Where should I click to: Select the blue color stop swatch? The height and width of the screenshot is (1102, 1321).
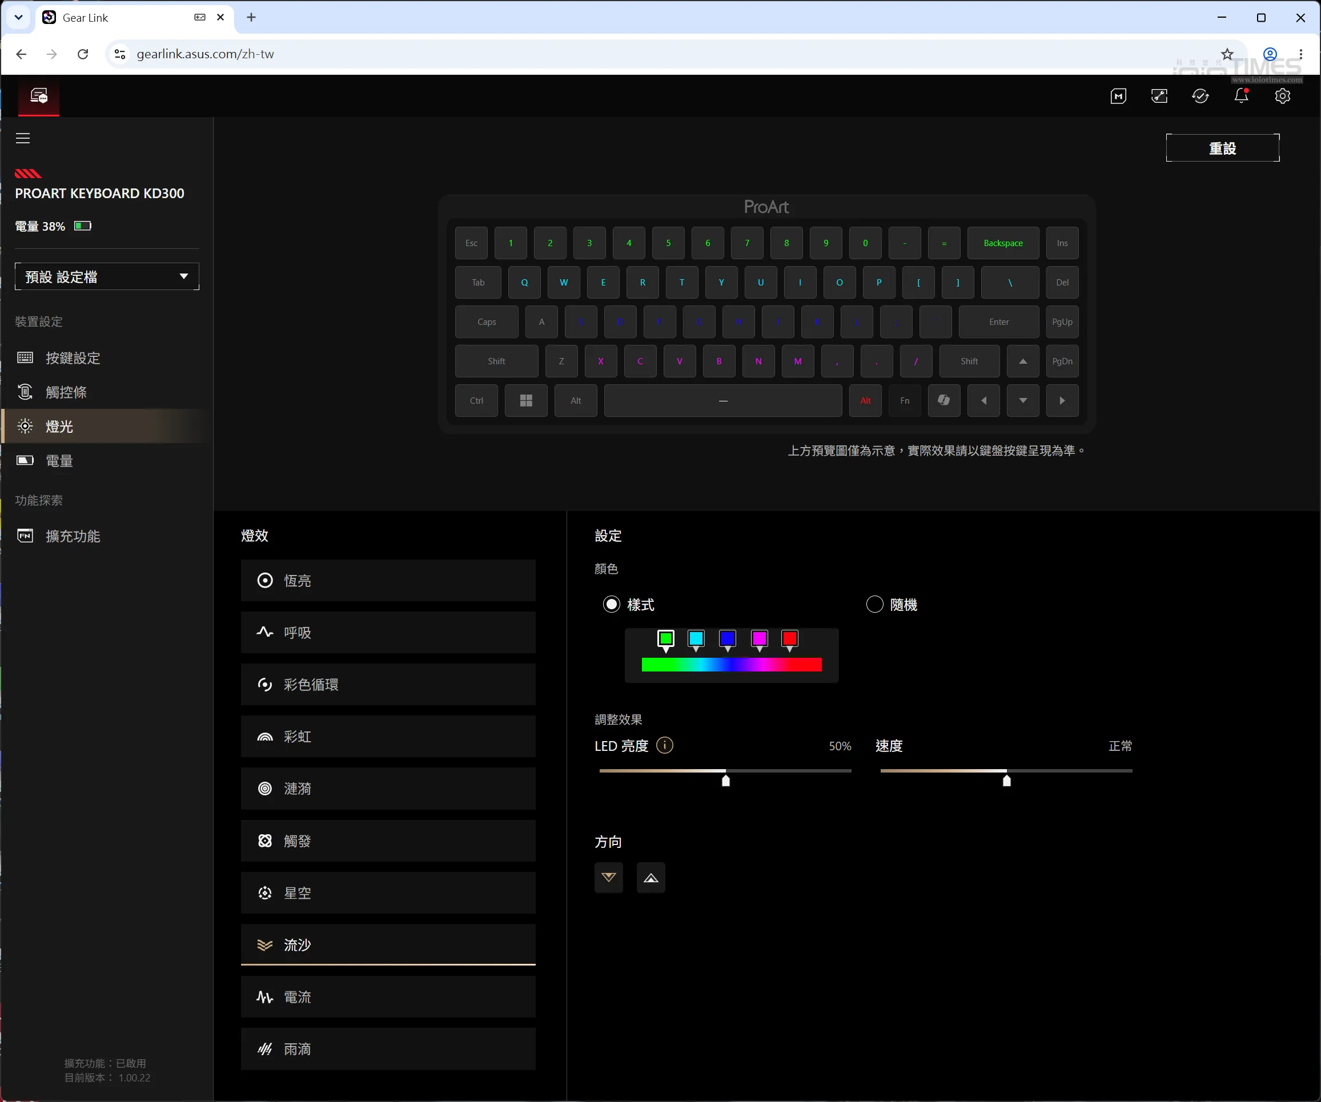click(727, 640)
